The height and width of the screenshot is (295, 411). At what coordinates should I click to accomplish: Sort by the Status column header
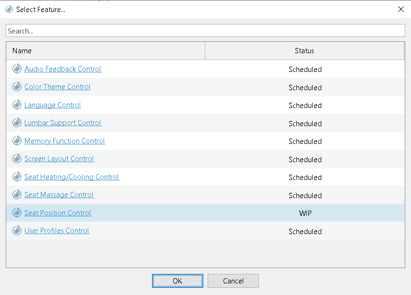[x=305, y=51]
